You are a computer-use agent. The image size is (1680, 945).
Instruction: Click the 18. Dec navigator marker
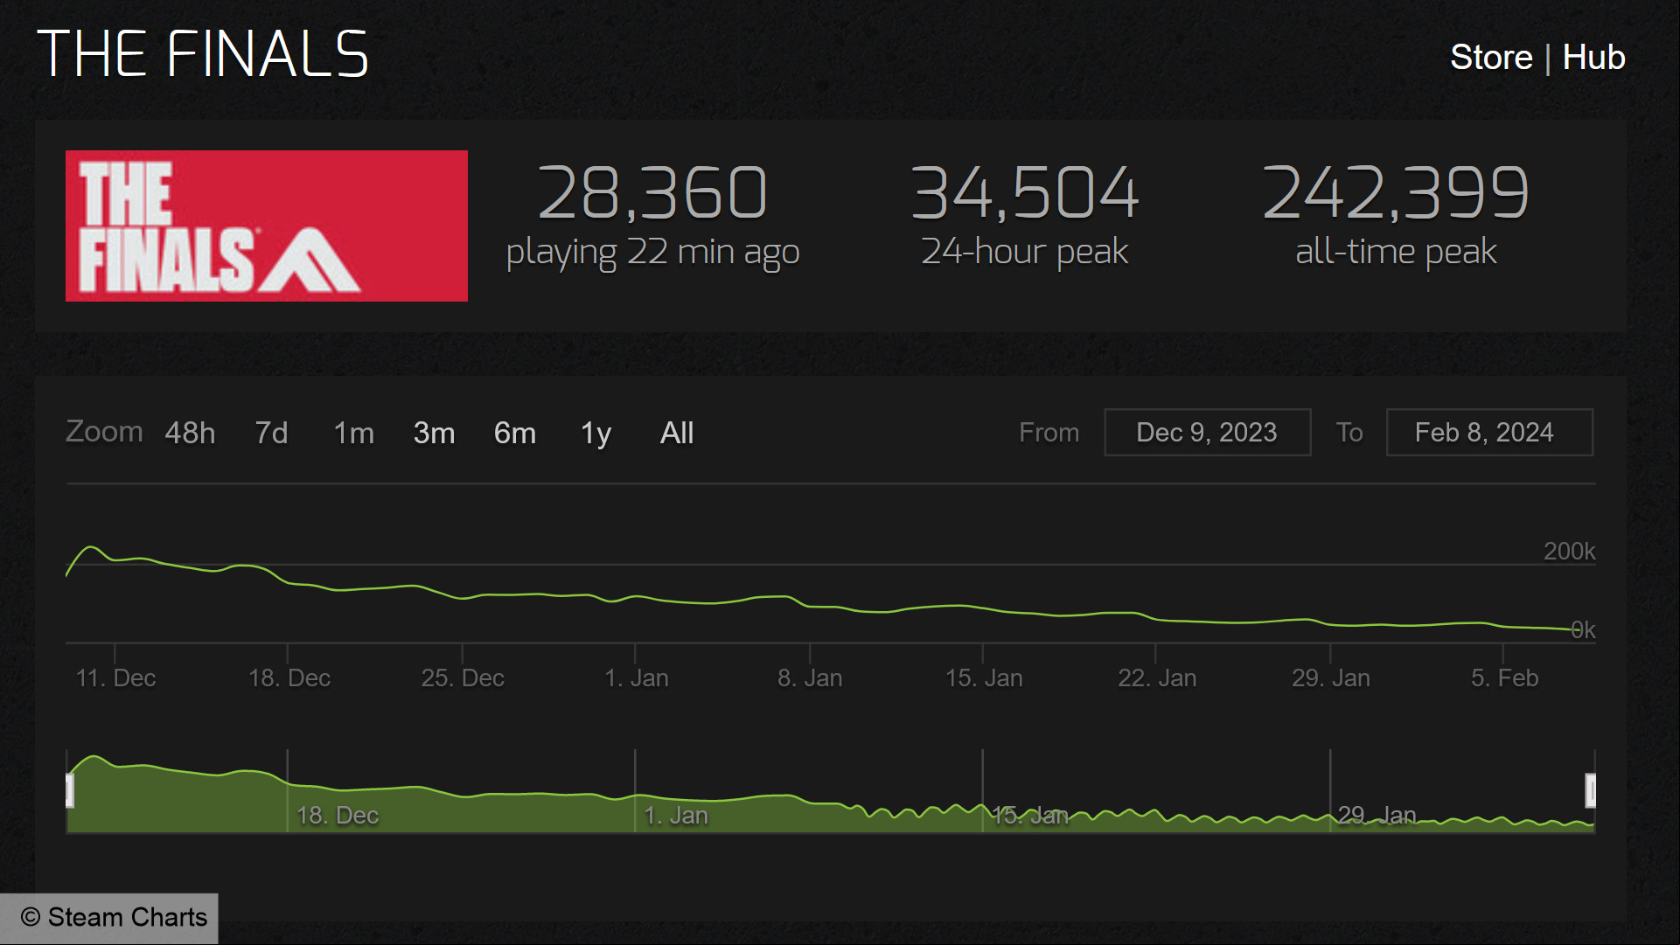338,816
